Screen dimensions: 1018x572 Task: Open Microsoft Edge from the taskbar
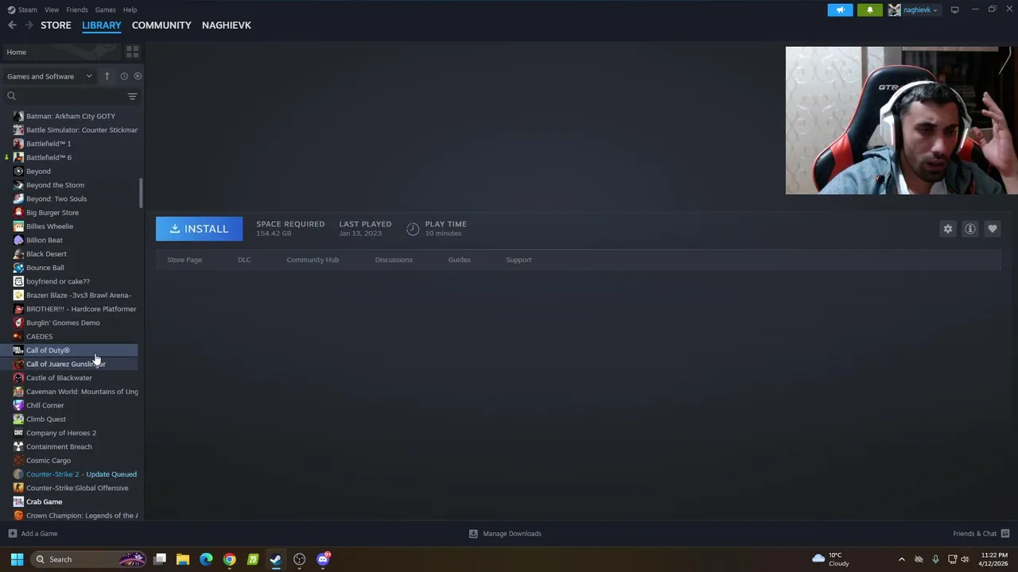tap(206, 559)
